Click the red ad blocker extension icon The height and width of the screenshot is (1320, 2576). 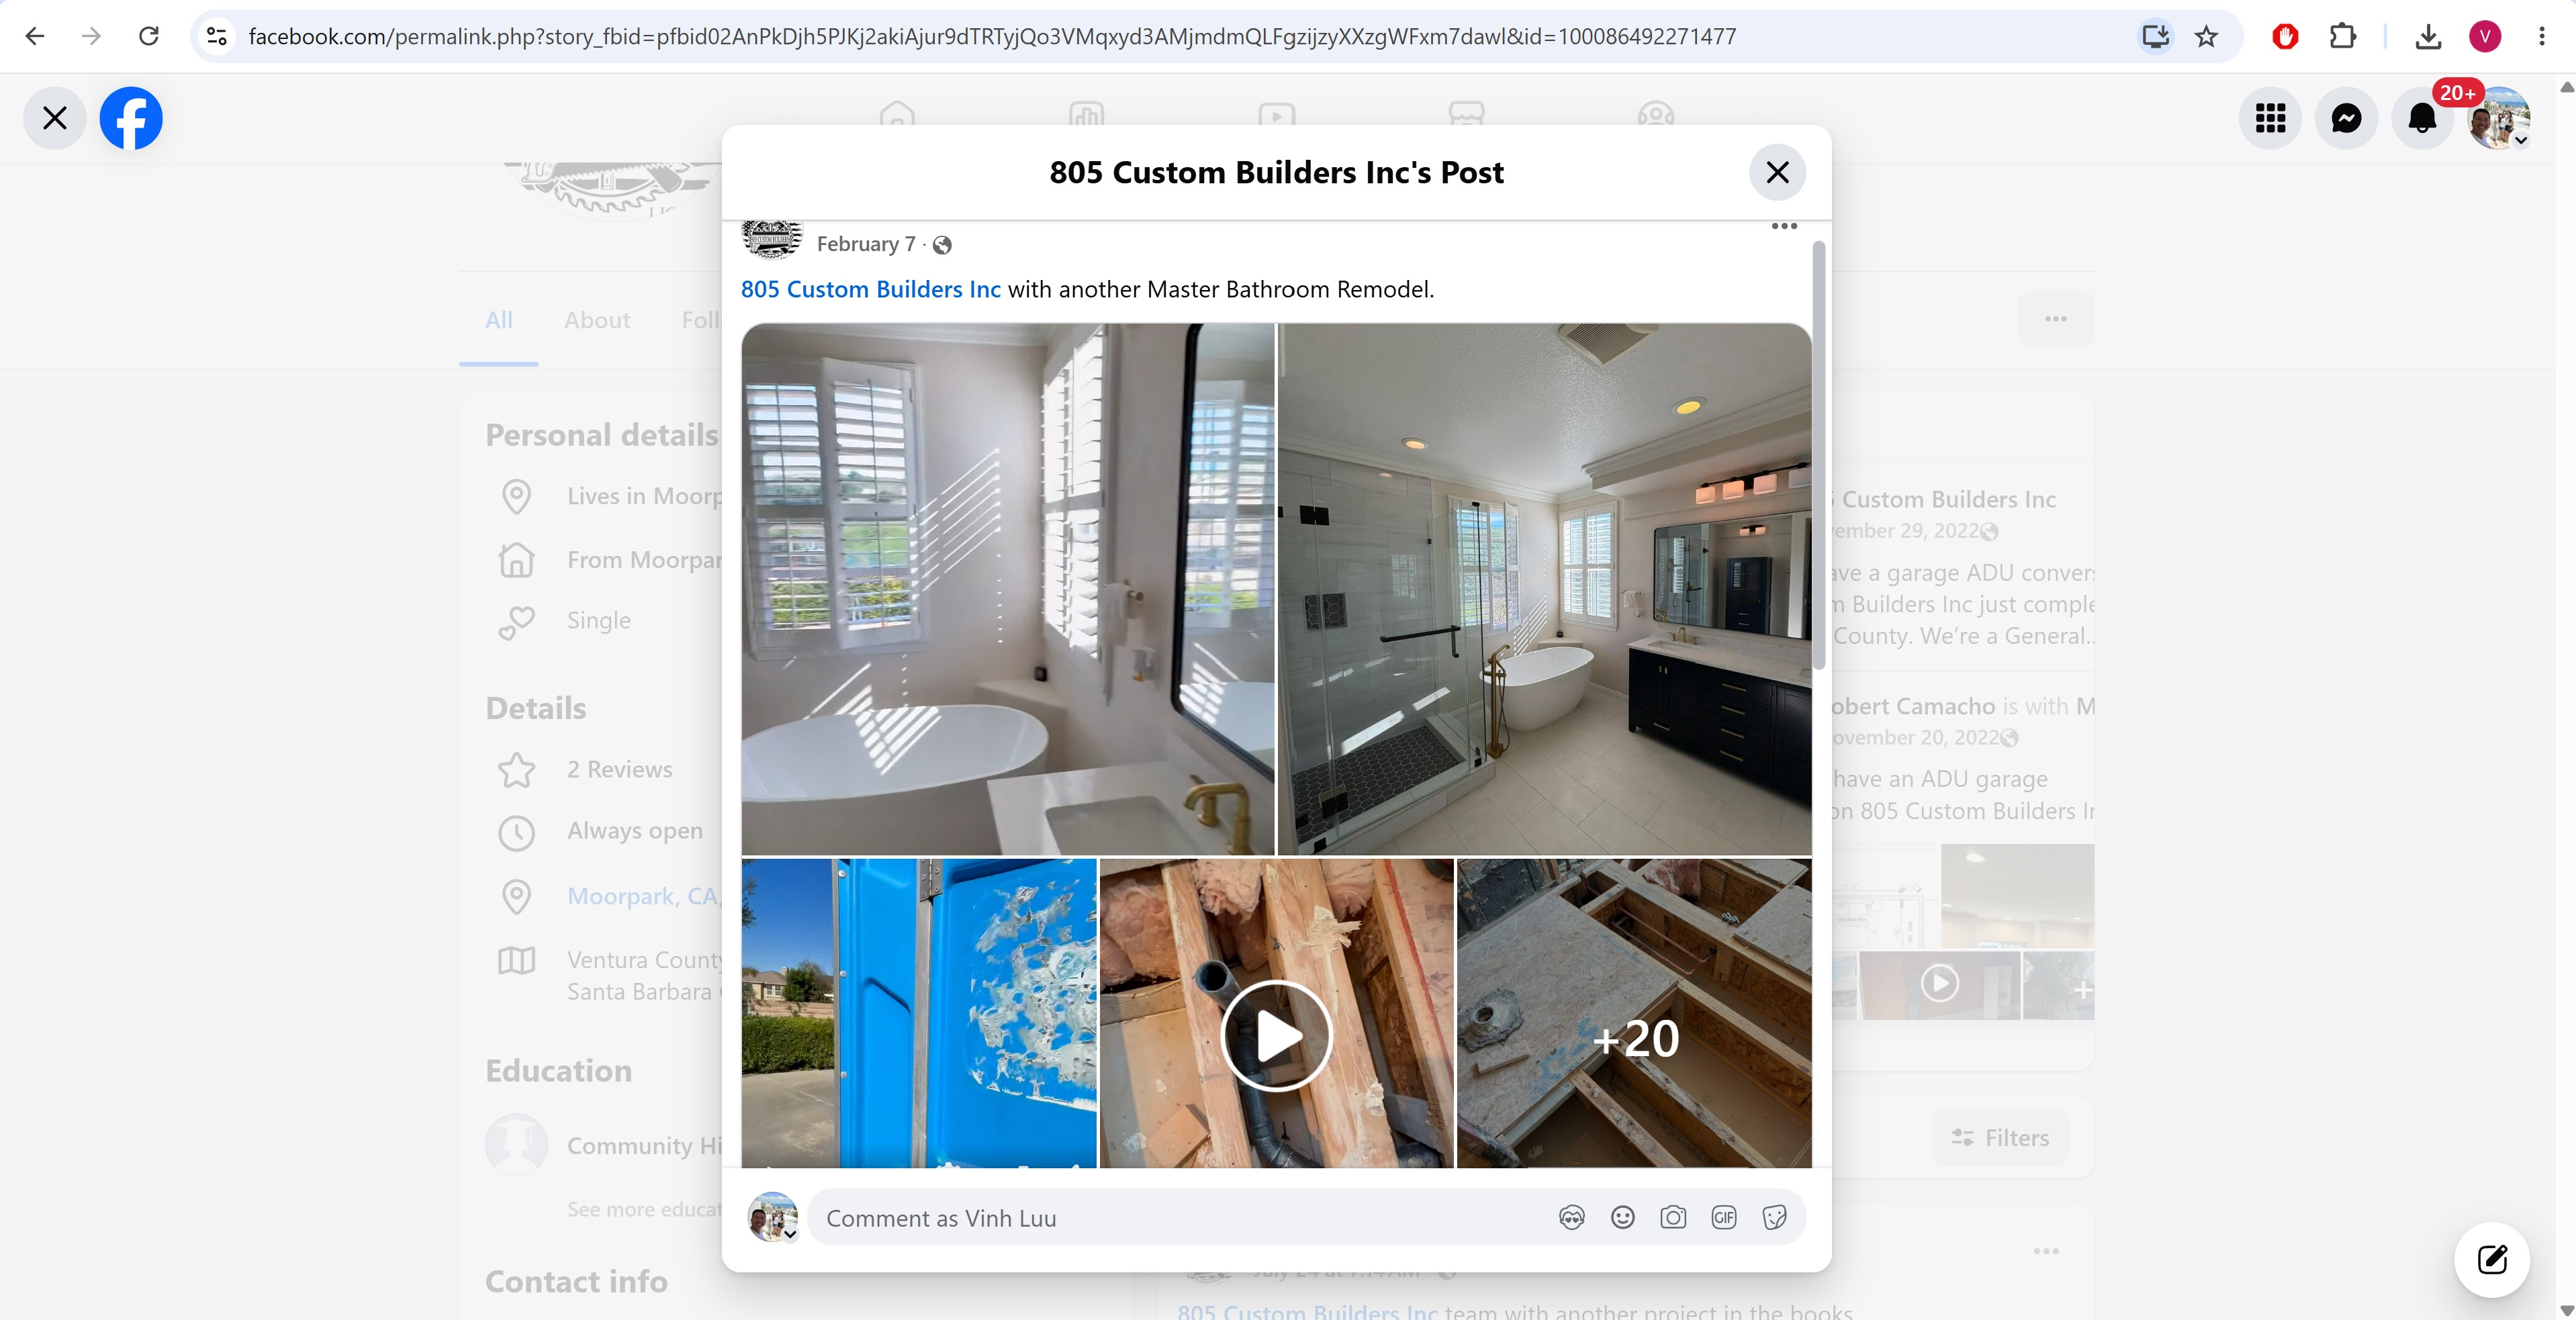click(2285, 37)
